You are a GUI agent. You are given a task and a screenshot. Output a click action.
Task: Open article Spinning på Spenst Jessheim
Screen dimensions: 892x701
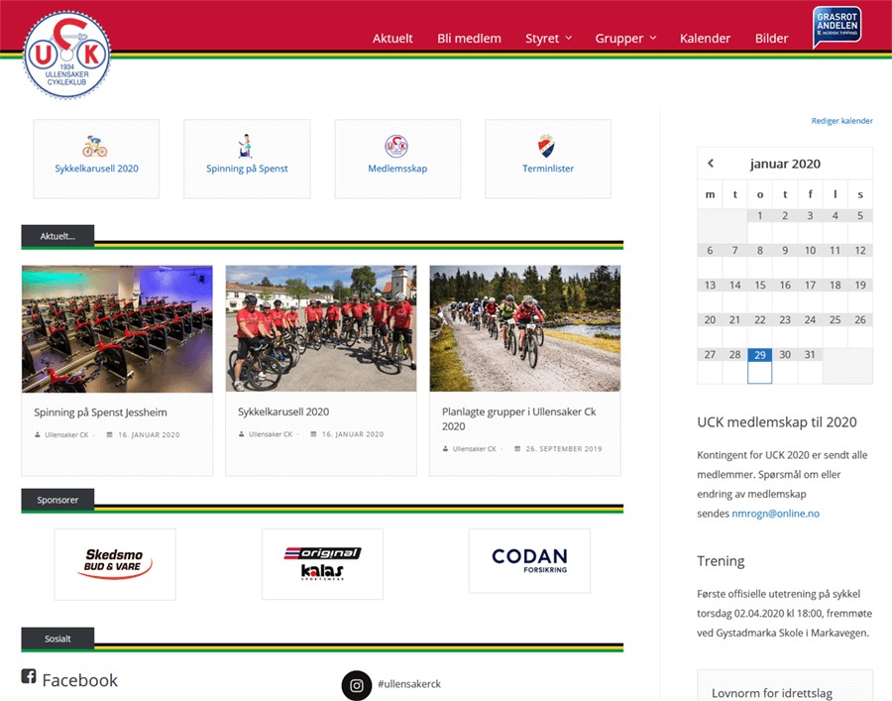100,412
